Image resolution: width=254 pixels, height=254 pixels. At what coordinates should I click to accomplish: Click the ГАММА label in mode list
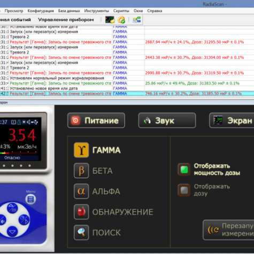(x=106, y=150)
